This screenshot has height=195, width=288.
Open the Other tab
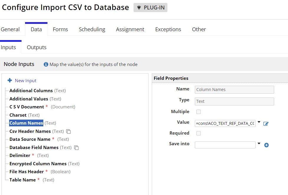click(199, 29)
